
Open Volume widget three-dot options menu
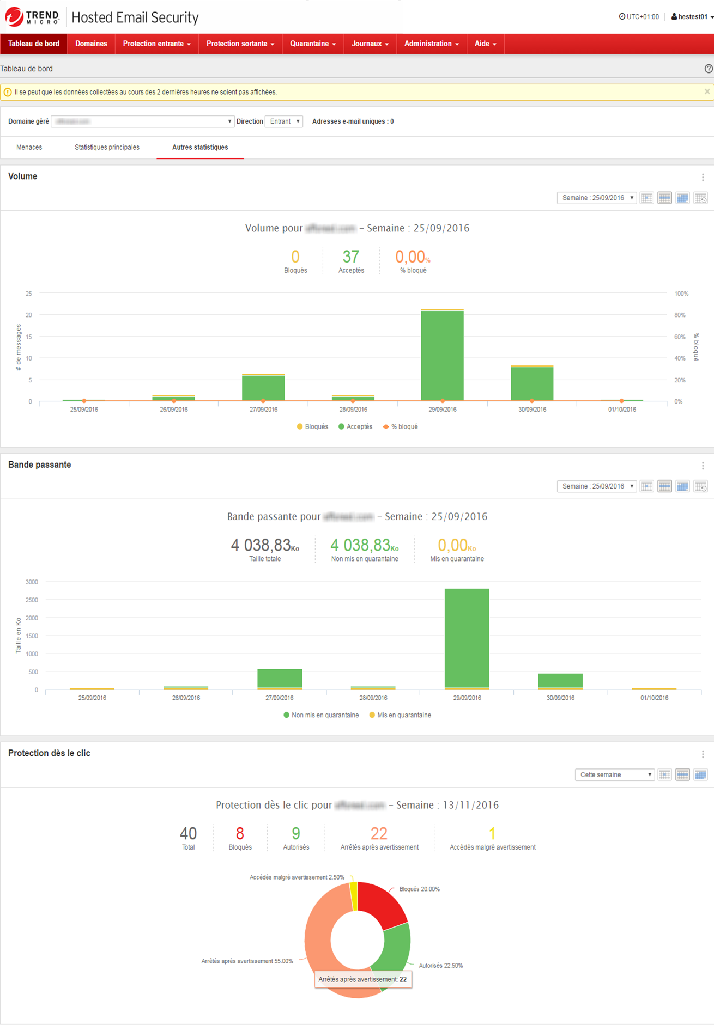(703, 178)
